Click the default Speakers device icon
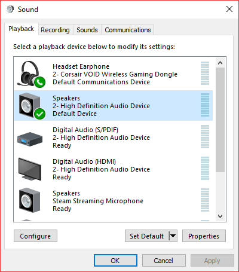Screen dimensions: 239x272 pos(32,106)
